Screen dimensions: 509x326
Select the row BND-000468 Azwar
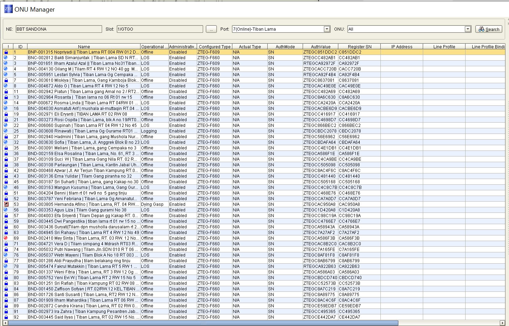pos(254,171)
